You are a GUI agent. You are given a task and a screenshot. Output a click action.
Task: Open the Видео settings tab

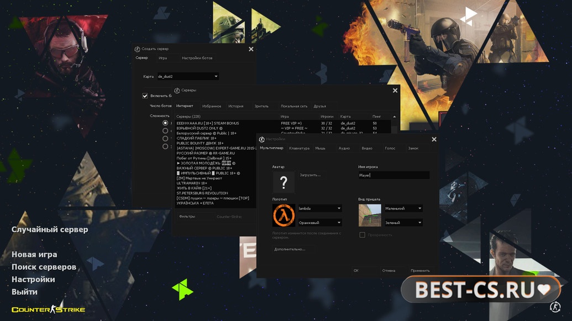367,148
